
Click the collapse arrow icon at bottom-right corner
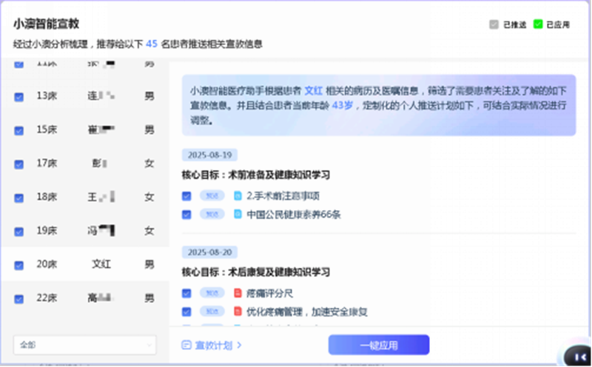576,356
